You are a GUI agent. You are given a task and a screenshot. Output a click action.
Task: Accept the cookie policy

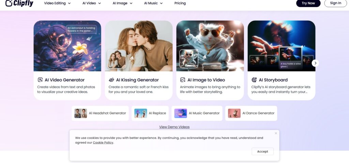pyautogui.click(x=263, y=151)
